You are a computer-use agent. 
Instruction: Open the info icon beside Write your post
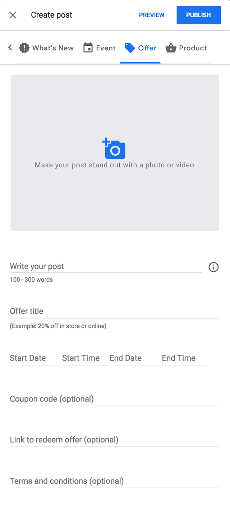(x=213, y=267)
